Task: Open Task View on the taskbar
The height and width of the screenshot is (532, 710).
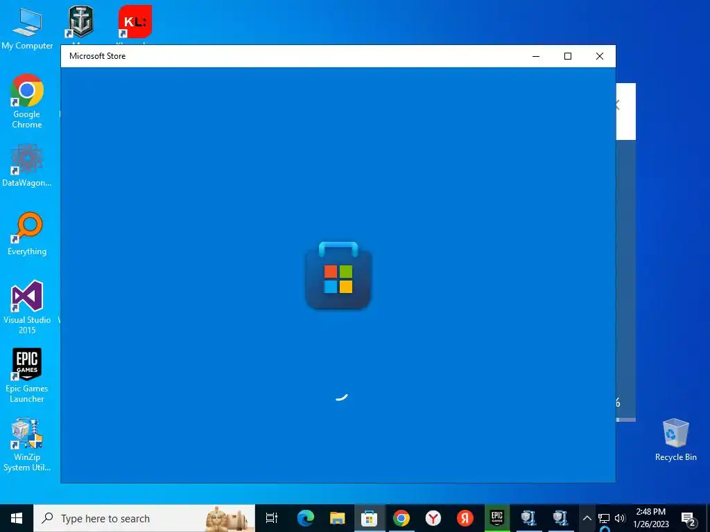Action: click(x=272, y=518)
